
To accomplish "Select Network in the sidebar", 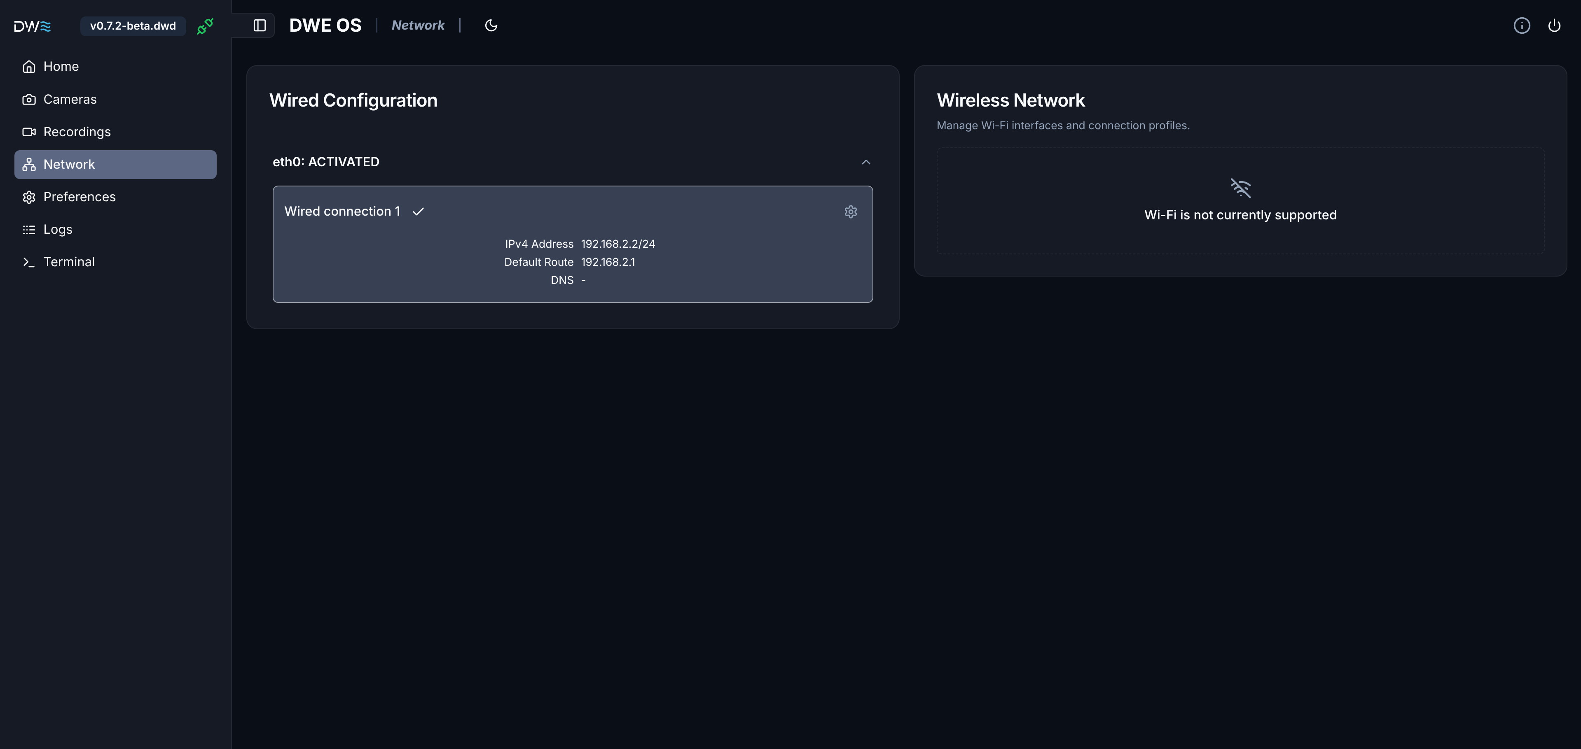I will coord(115,164).
